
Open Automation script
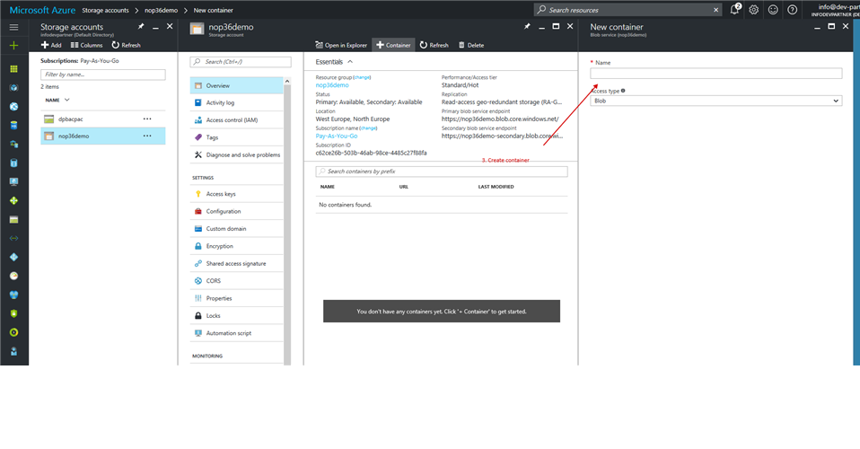pos(236,333)
